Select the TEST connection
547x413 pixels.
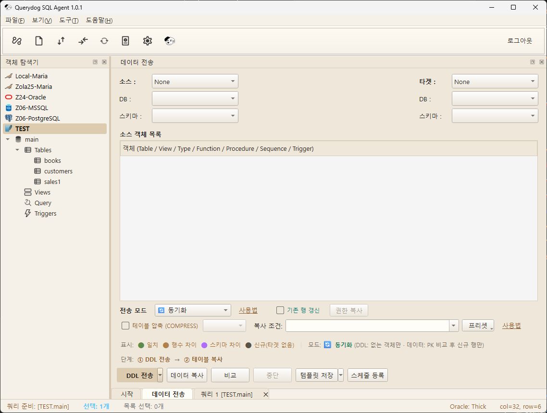pos(55,129)
